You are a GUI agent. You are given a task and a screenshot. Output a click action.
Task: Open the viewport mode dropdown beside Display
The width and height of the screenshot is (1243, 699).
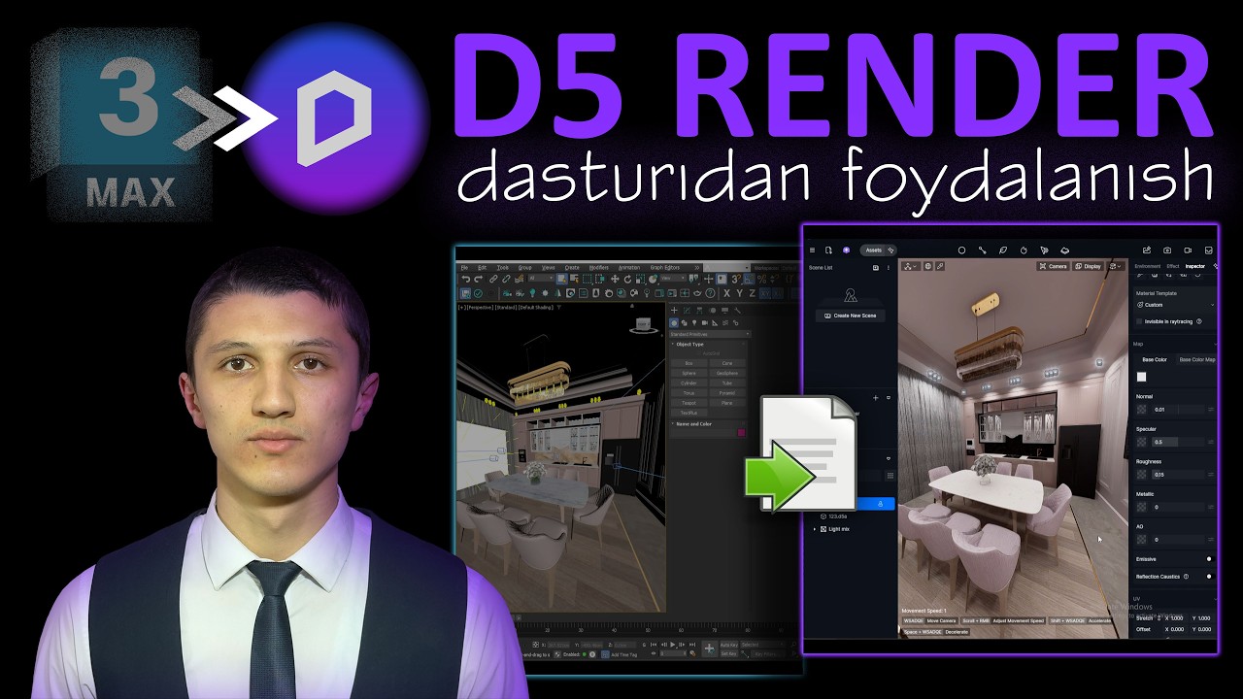coord(1116,266)
